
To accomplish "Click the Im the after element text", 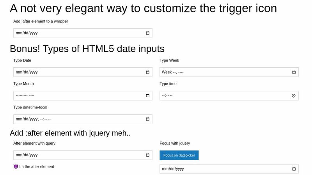I will [37, 167].
